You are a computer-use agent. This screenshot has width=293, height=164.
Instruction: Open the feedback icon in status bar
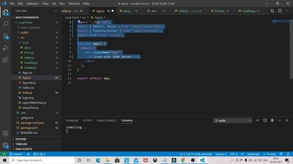tap(281, 154)
